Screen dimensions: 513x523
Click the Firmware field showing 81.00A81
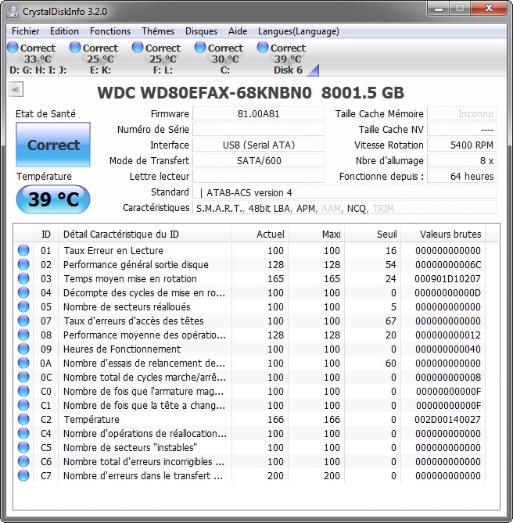click(x=258, y=114)
